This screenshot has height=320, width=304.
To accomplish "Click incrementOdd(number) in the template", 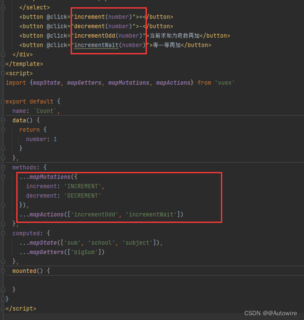I will (x=108, y=36).
